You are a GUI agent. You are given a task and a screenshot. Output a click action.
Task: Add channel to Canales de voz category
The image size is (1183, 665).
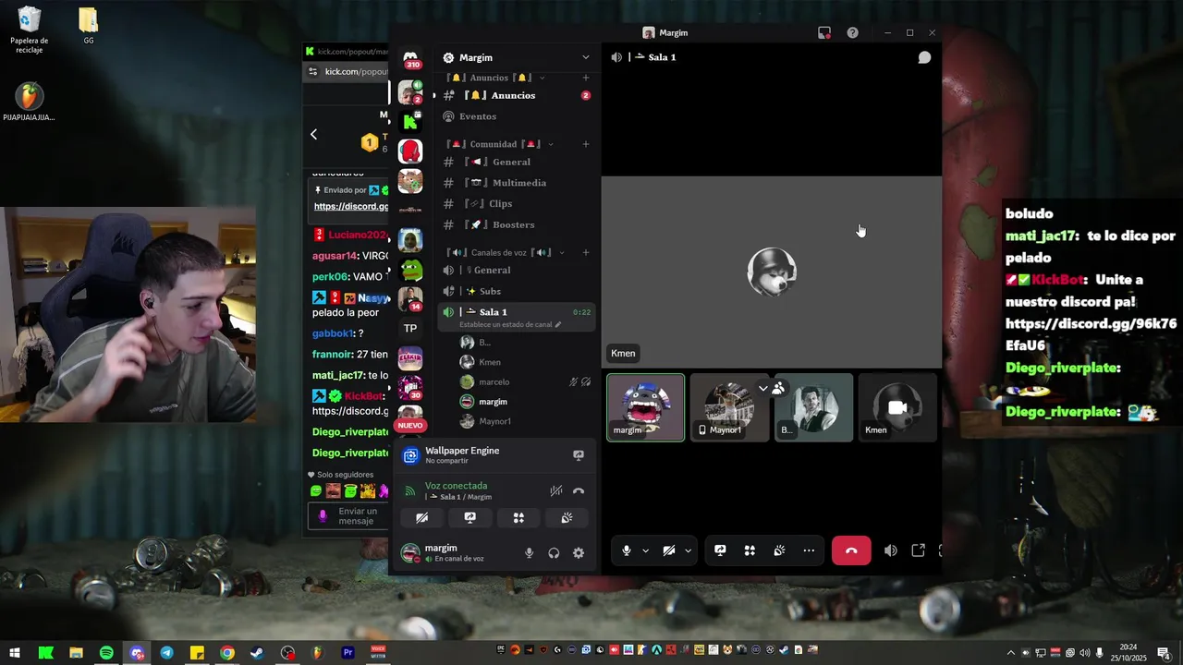(x=585, y=252)
